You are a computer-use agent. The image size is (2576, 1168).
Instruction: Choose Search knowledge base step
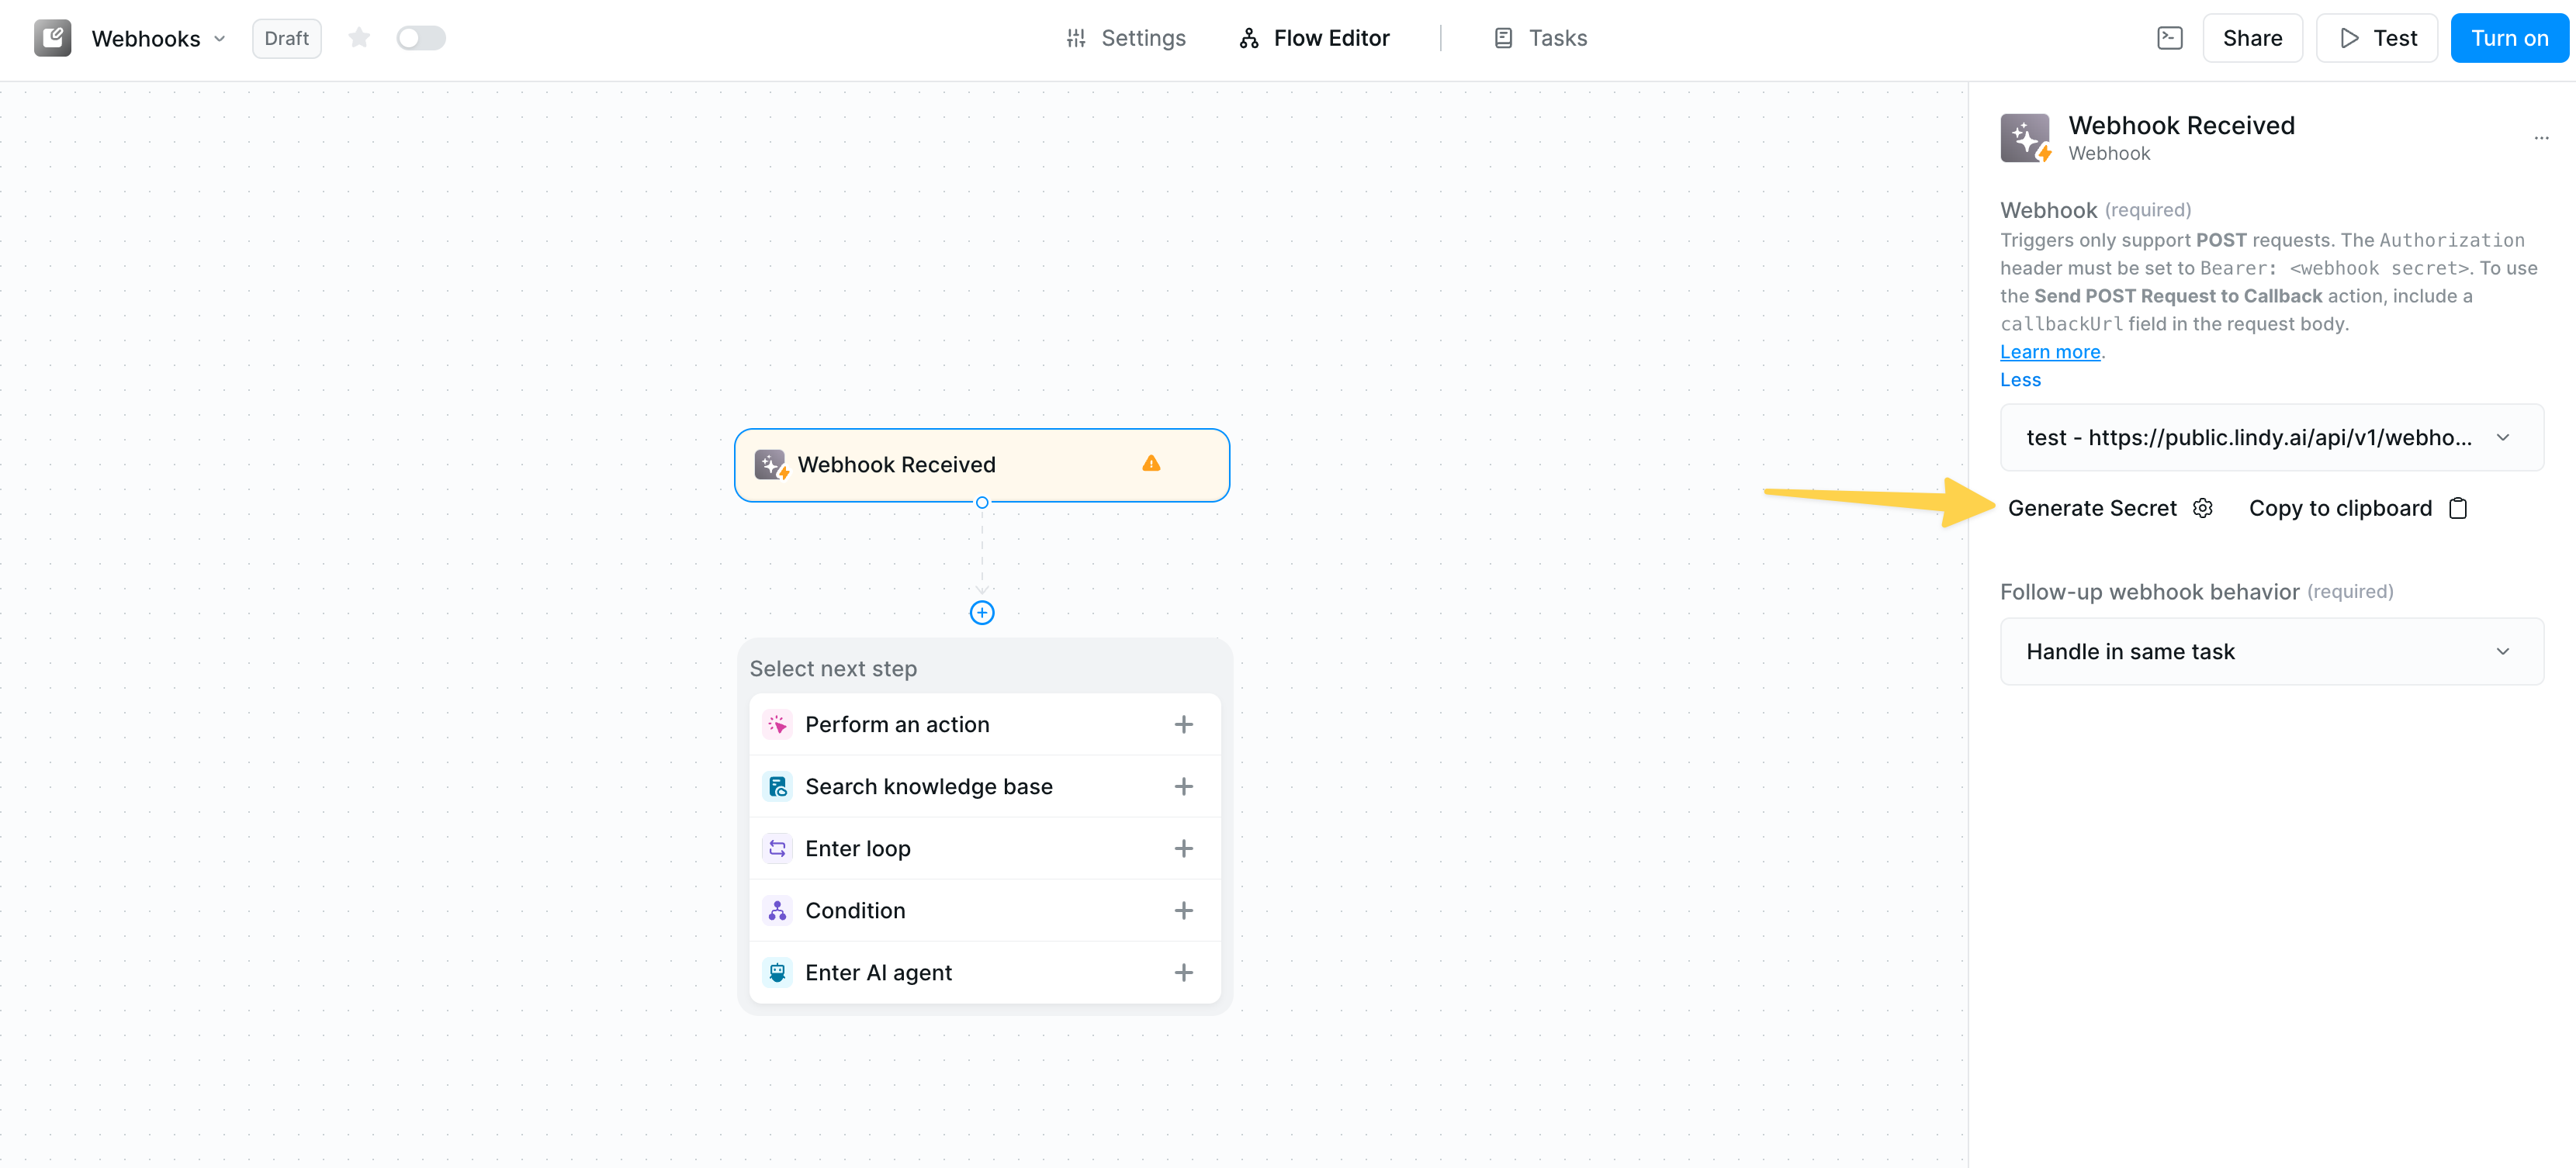984,786
